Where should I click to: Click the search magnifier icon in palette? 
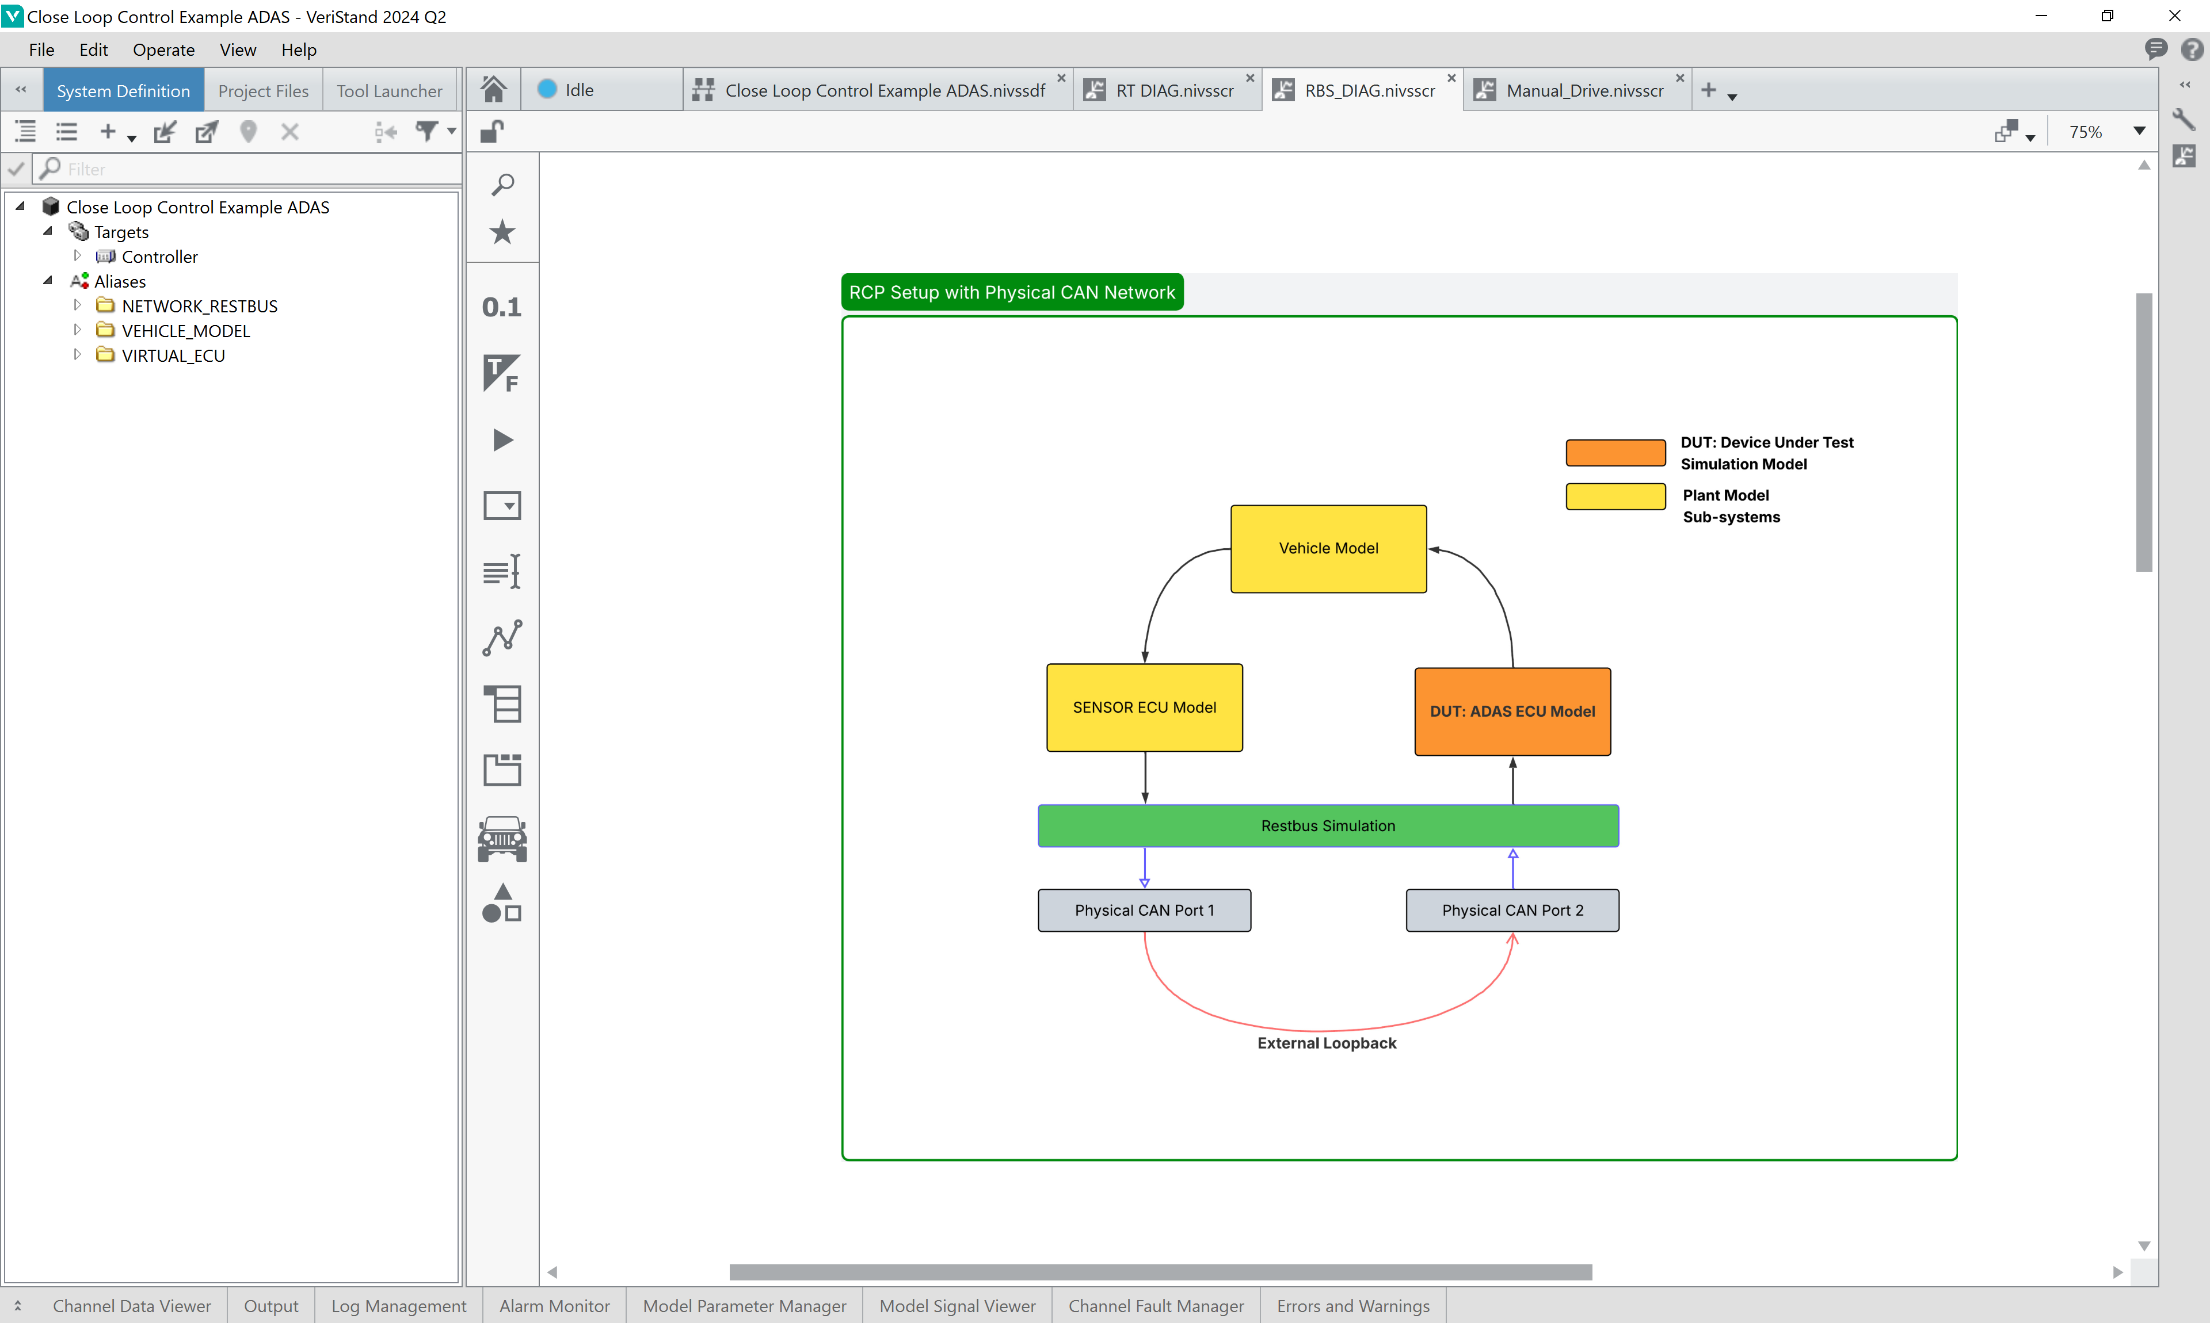[x=502, y=185]
